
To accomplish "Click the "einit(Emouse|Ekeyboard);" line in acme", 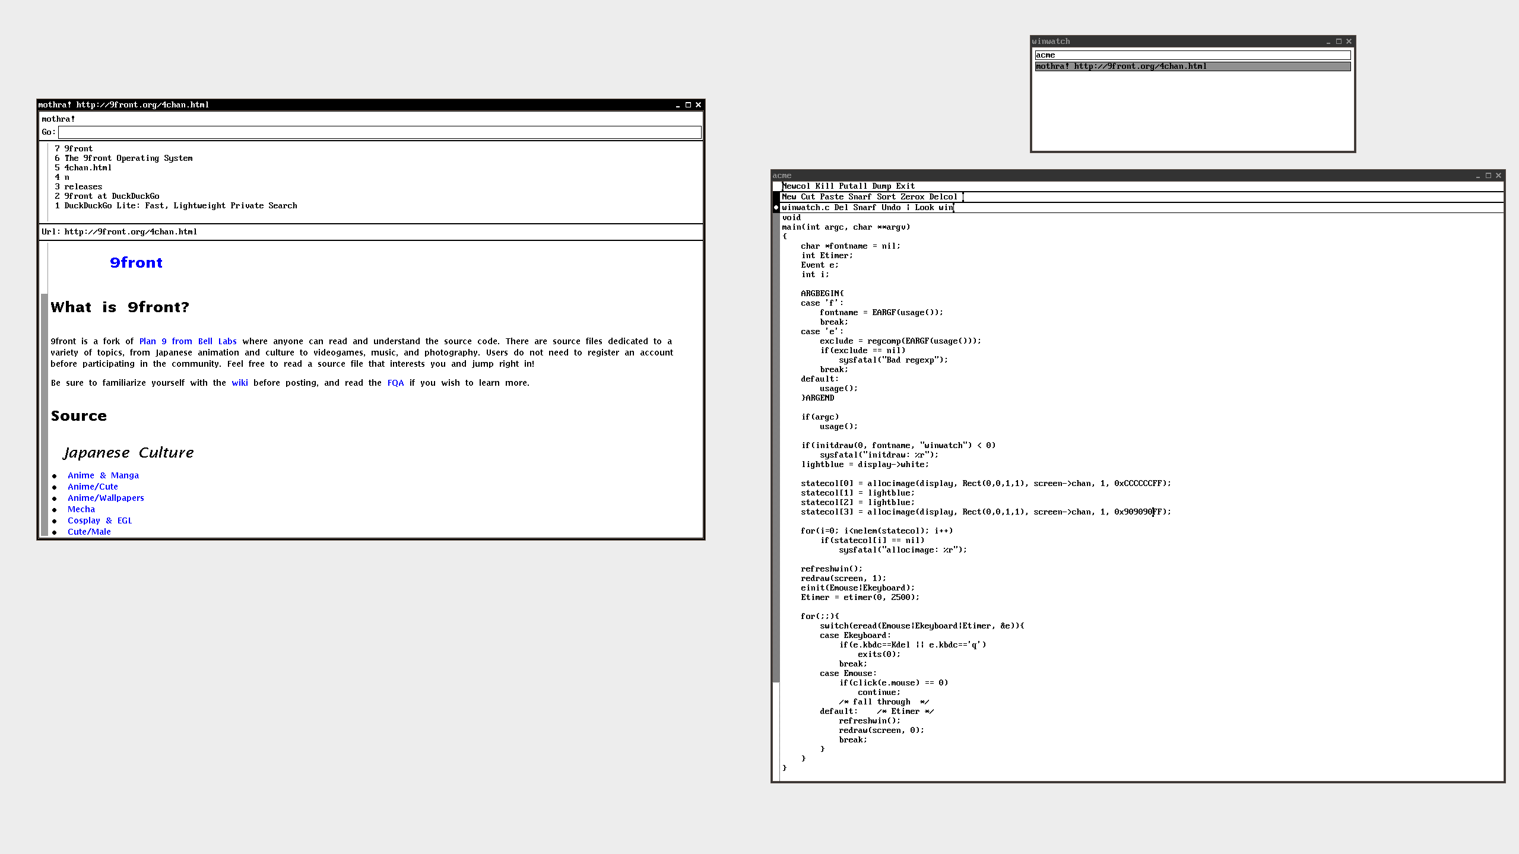I will pos(858,588).
